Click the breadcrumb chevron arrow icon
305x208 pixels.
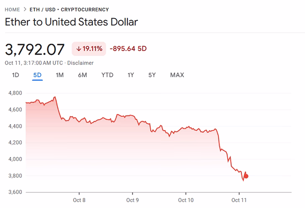[25, 9]
